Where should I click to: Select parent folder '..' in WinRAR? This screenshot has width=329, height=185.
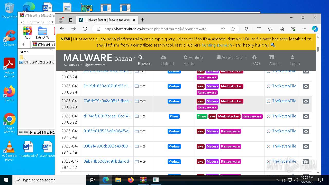tap(24, 57)
